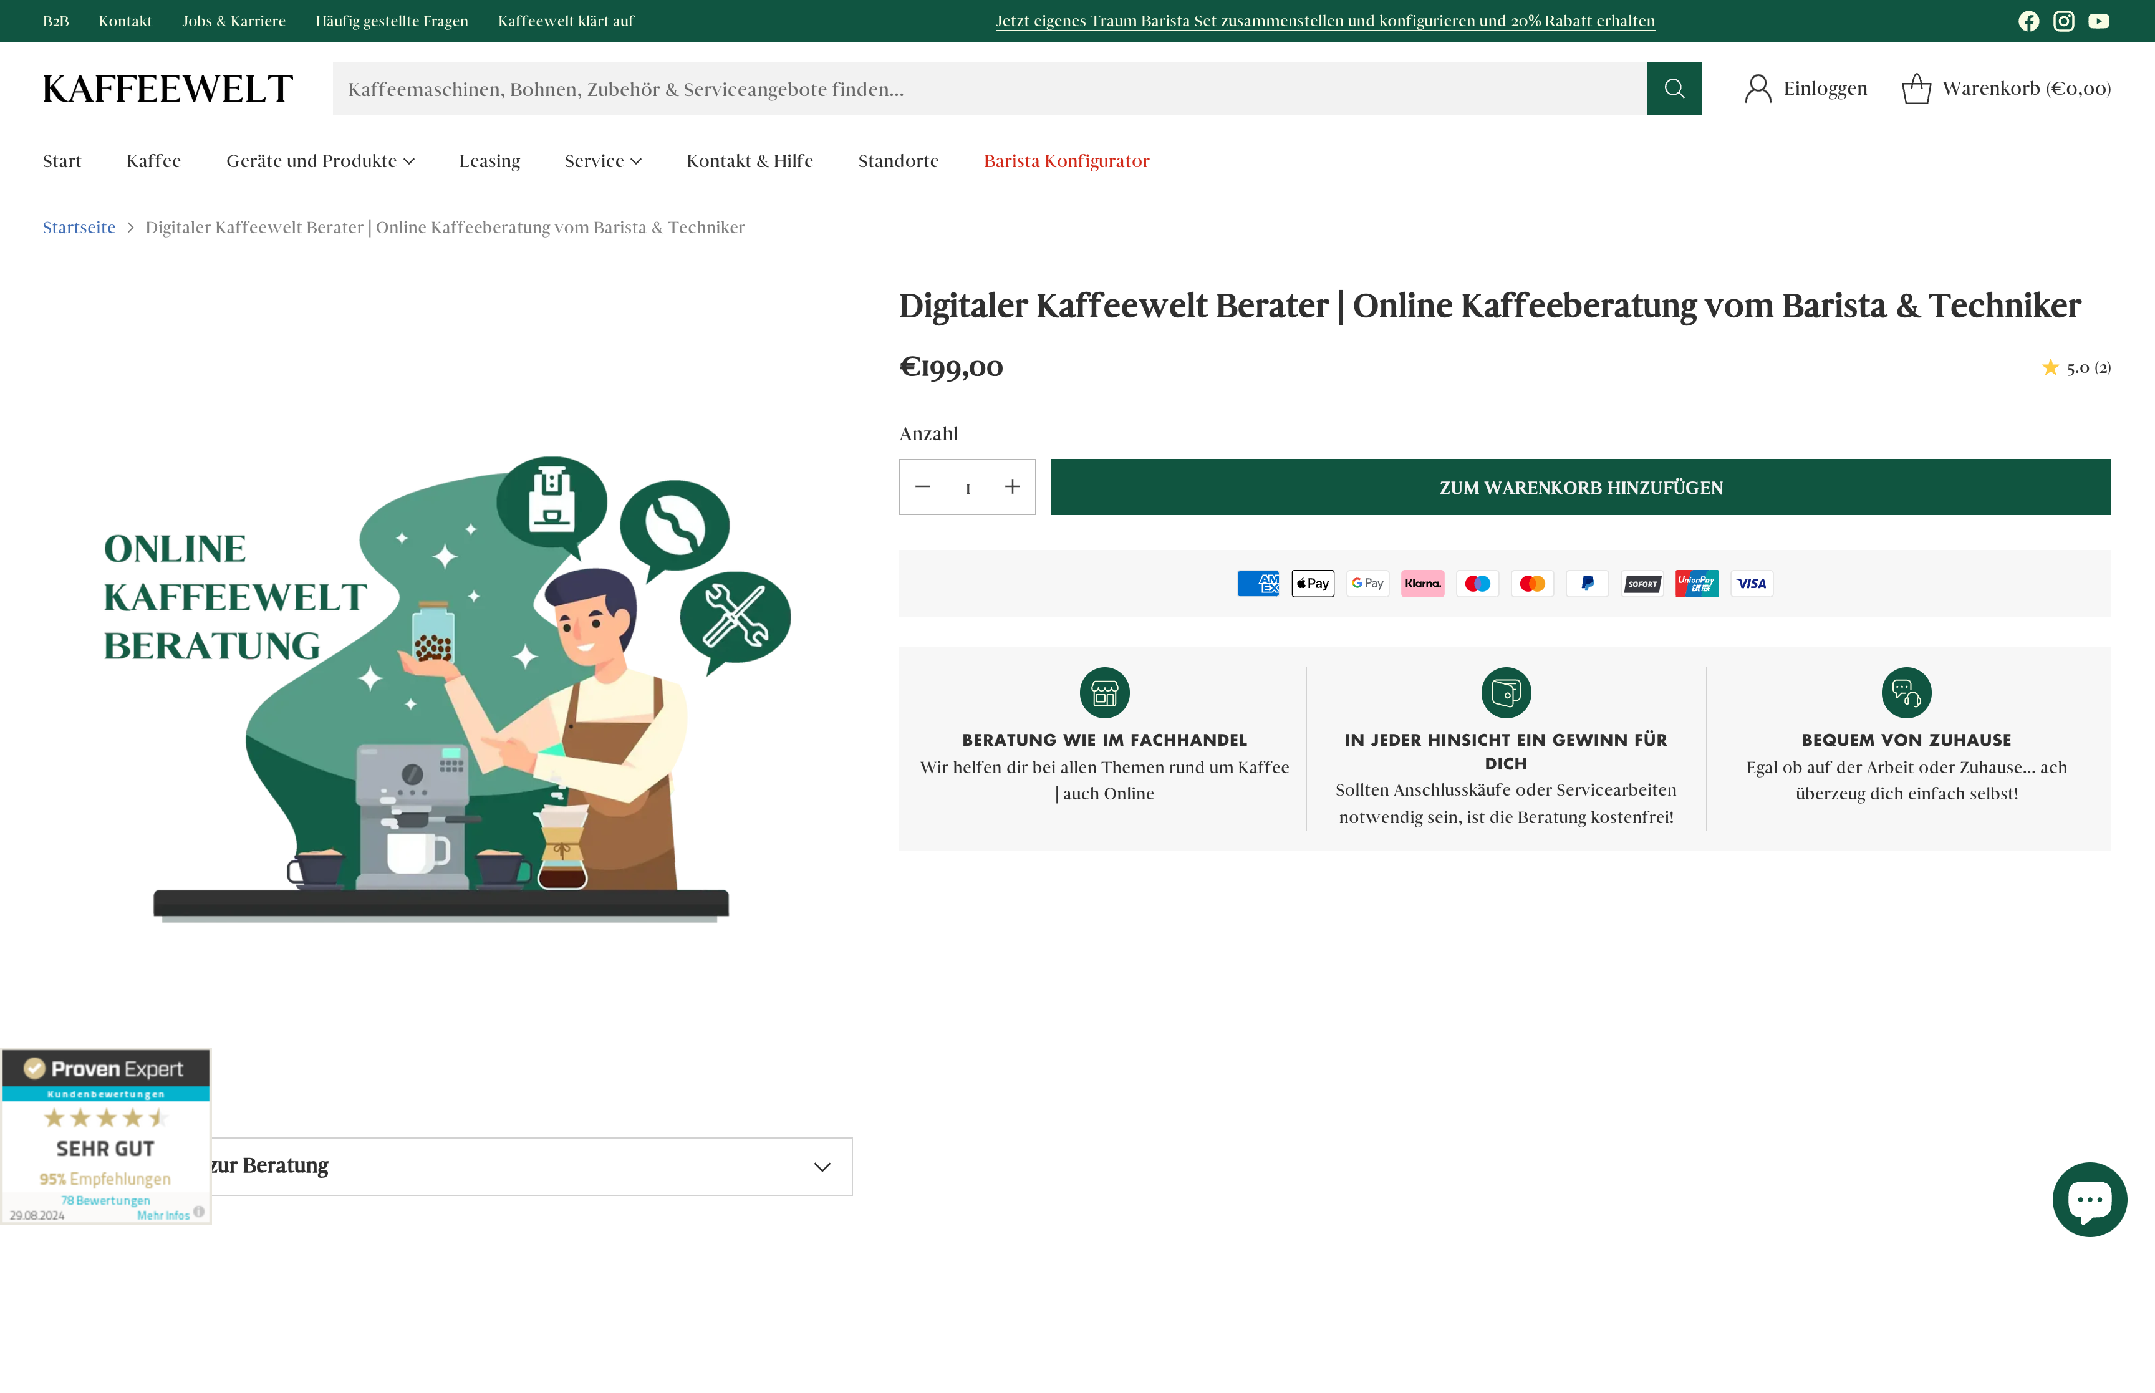Screen dimensions: 2155x1393
Task: Expand the Geräte und Produkte menu
Action: pyautogui.click(x=320, y=160)
